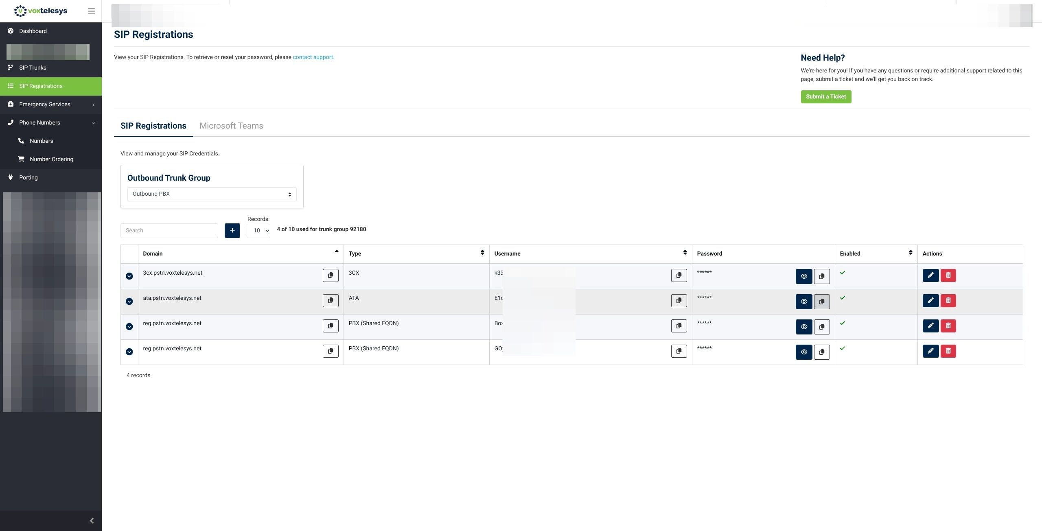Expand the row with Box username
This screenshot has width=1042, height=531.
tap(129, 327)
